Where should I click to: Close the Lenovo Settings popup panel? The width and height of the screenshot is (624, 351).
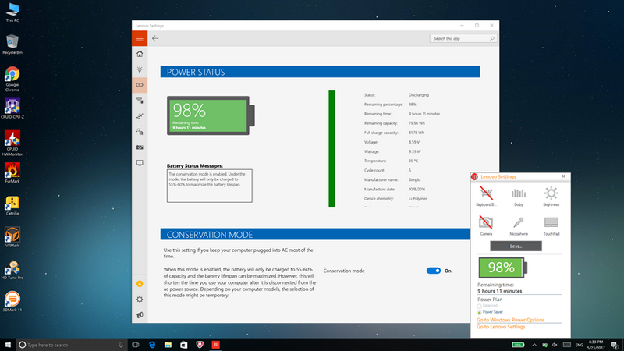563,176
